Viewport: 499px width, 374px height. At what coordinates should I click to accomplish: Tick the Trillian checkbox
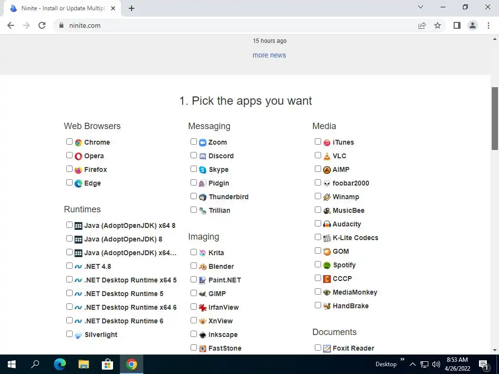pos(193,210)
